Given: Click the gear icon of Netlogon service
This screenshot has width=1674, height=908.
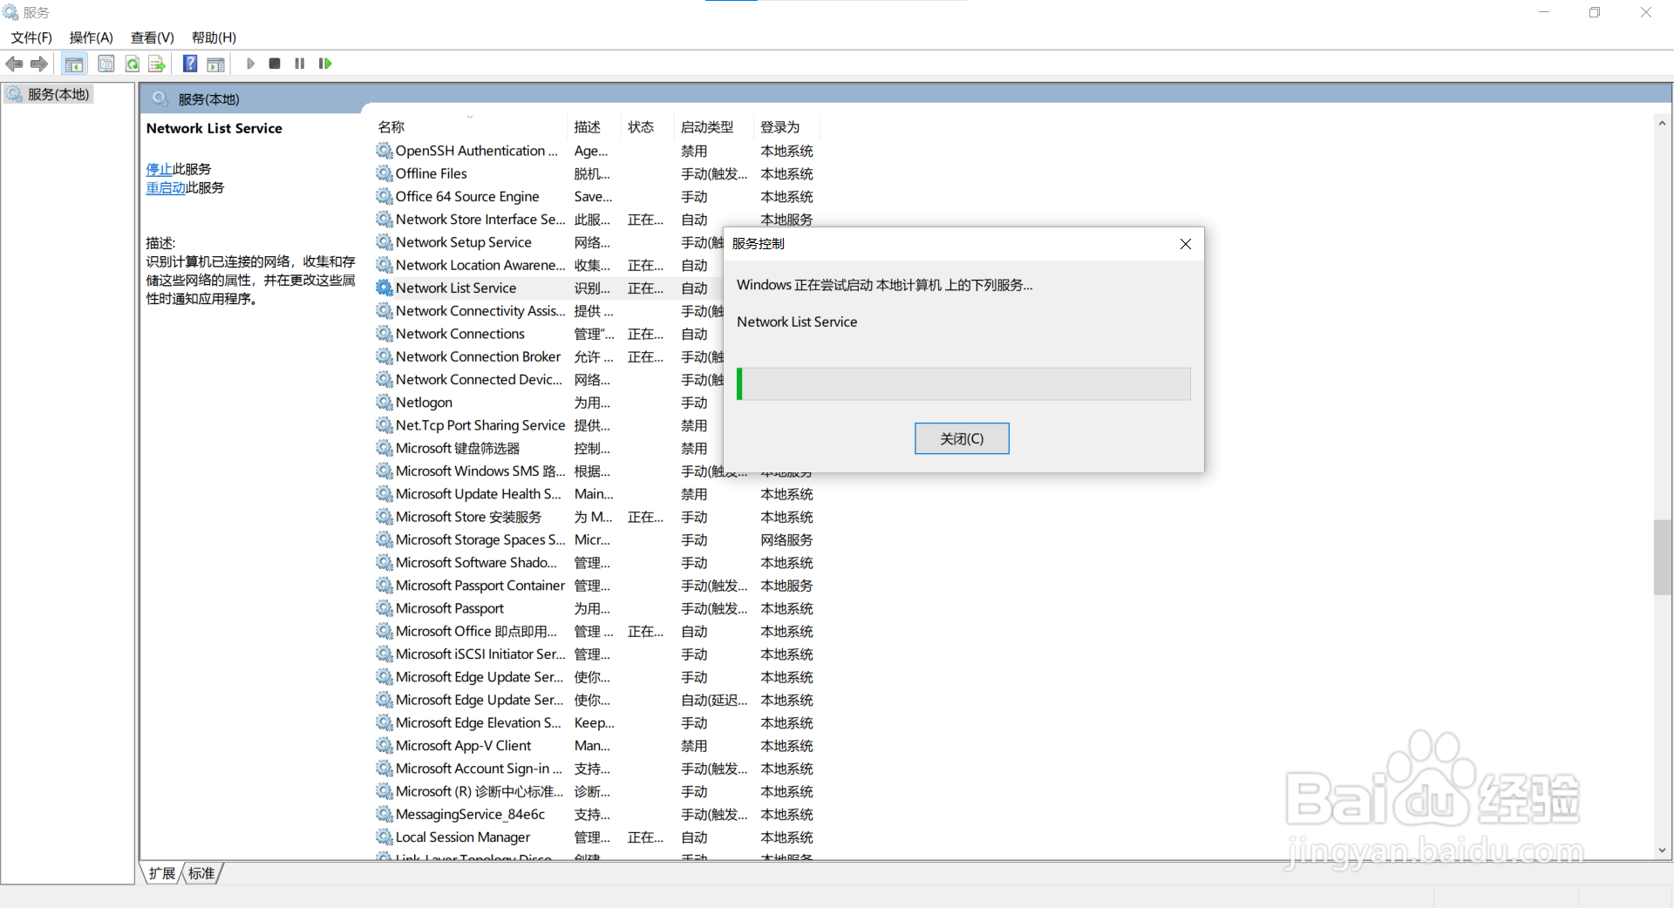Looking at the screenshot, I should click(384, 403).
